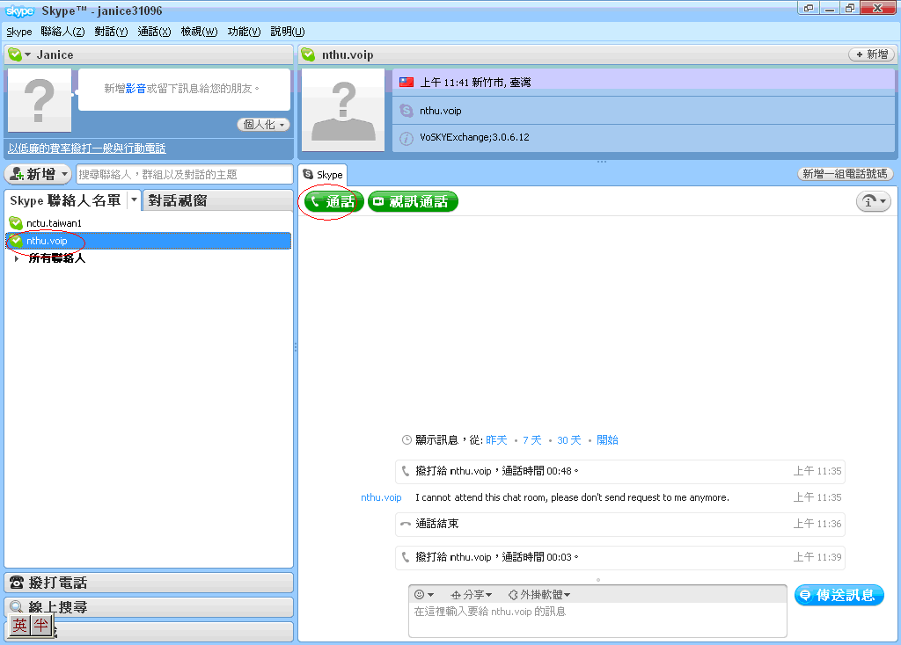Open the 分享 share dropdown
Image resolution: width=901 pixels, height=645 pixels.
tap(472, 595)
